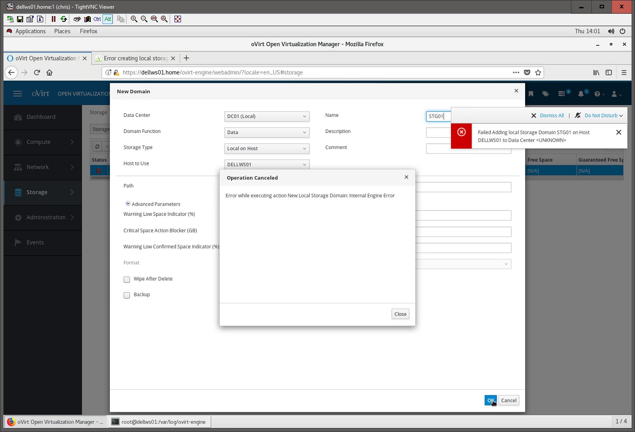Click the Firefox home icon
Viewport: 635px width, 432px height.
49,73
